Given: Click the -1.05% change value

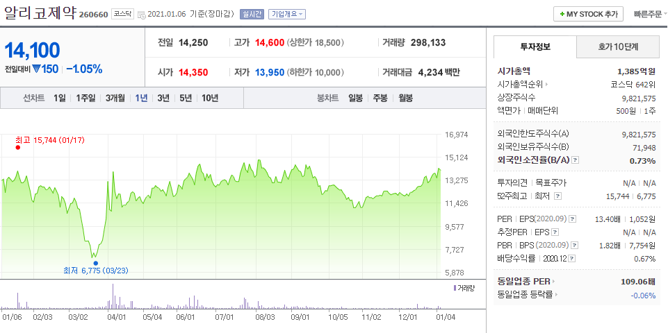Looking at the screenshot, I should coord(85,69).
